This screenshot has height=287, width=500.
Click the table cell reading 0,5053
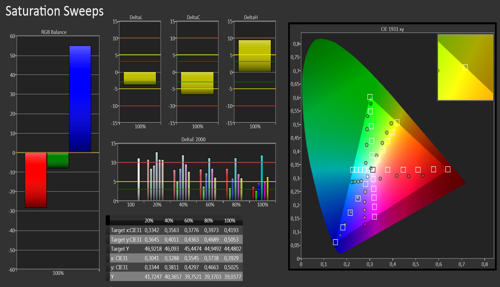(x=231, y=240)
